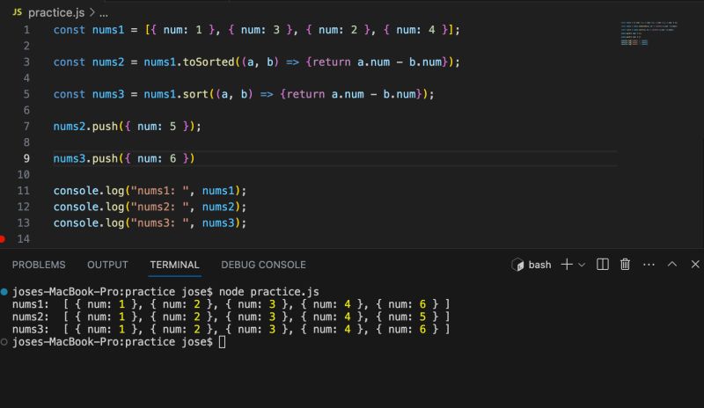
Task: Place cursor in nums3.push on line 9
Action: click(x=124, y=159)
